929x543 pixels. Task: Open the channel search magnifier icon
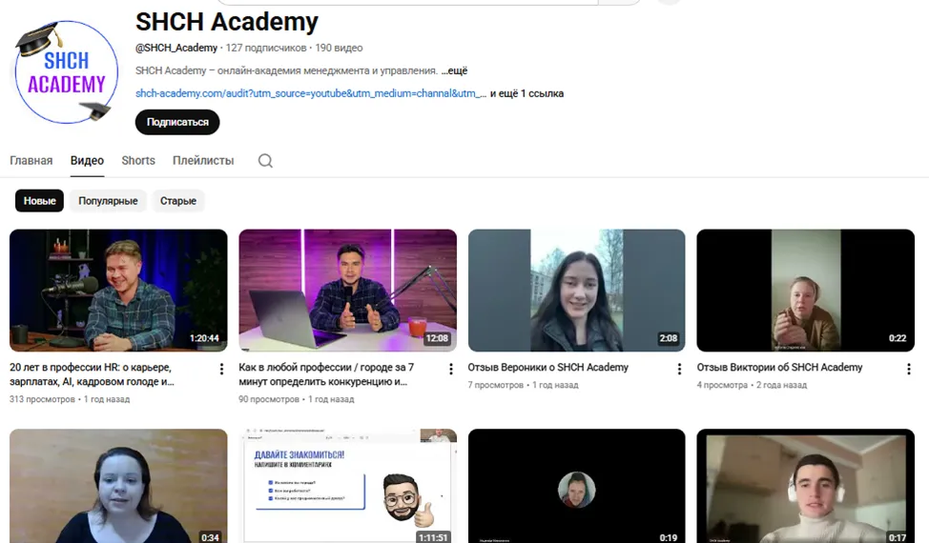(x=265, y=161)
